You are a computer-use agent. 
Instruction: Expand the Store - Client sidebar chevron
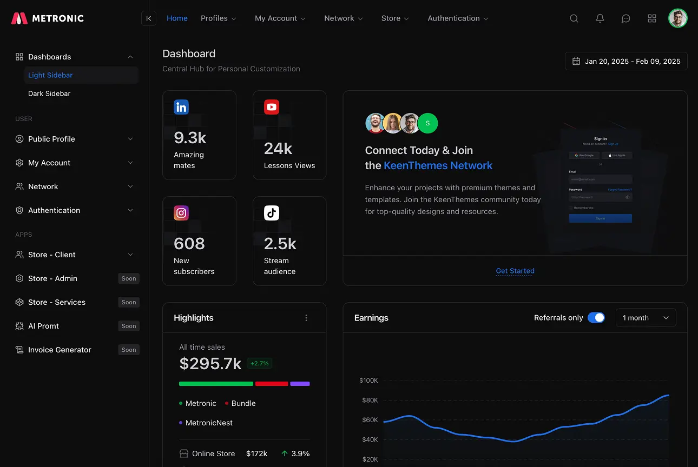[x=130, y=255]
